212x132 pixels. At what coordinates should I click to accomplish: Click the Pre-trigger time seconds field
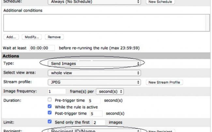click(x=94, y=100)
